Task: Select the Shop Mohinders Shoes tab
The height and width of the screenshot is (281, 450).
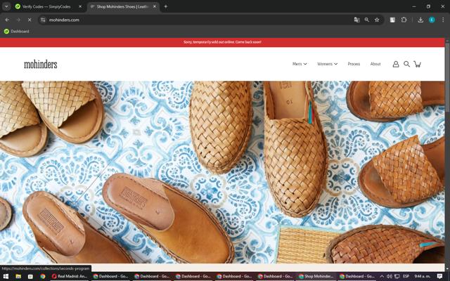Action: pyautogui.click(x=122, y=6)
